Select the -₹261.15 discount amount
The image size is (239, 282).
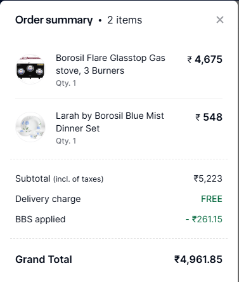pyautogui.click(x=204, y=219)
